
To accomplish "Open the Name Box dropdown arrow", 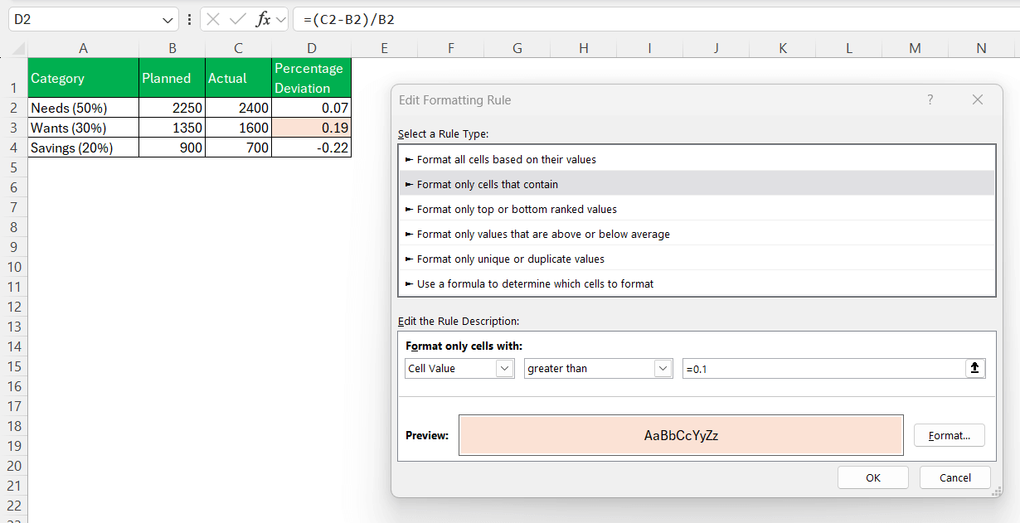I will pos(168,19).
